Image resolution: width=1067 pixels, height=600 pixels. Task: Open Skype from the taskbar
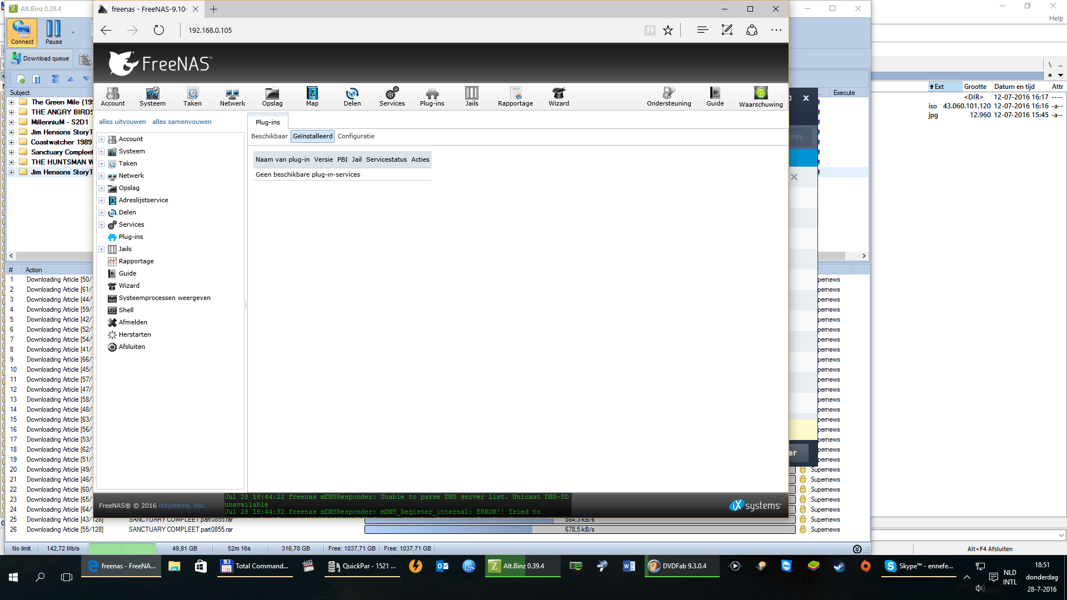coord(919,566)
